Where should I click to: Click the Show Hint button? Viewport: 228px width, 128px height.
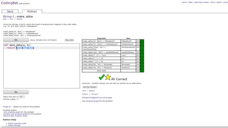69,40
